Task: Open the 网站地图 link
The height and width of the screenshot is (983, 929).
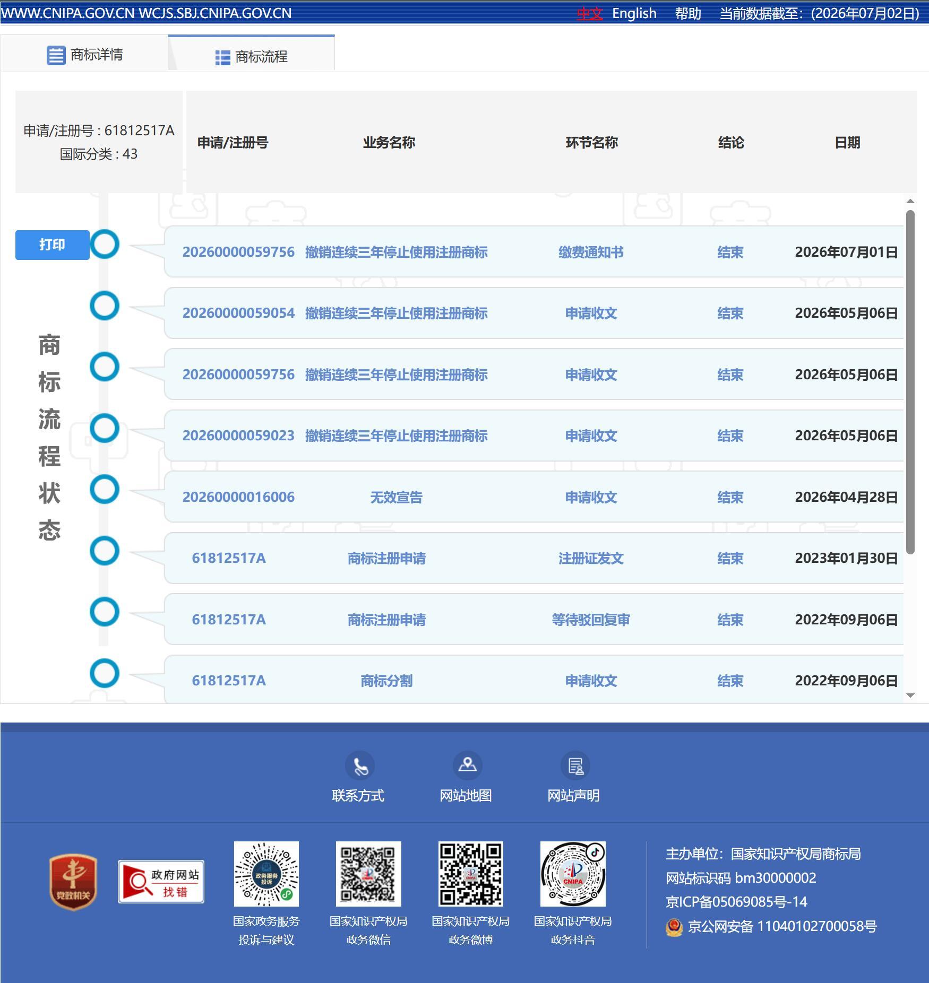Action: click(x=466, y=795)
